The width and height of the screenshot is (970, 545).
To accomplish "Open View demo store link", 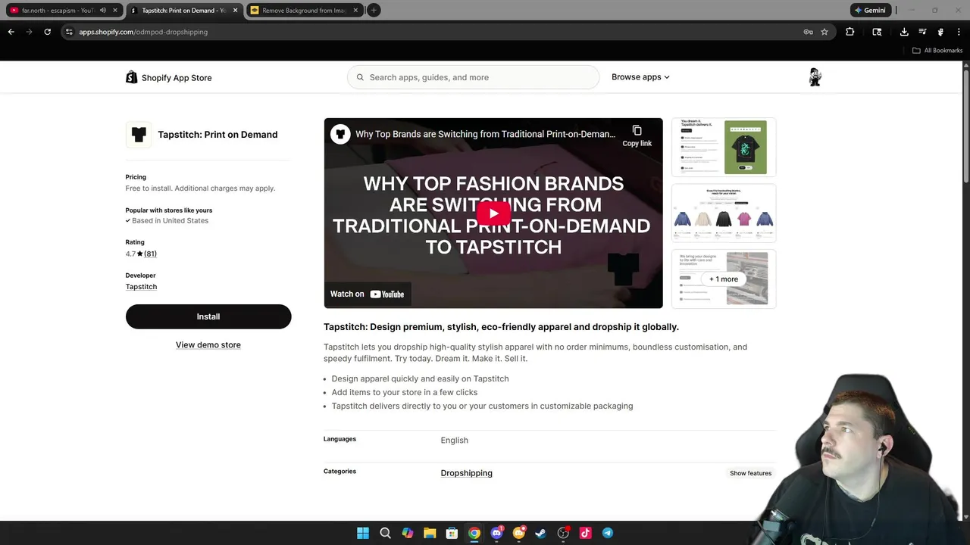I will click(x=208, y=344).
